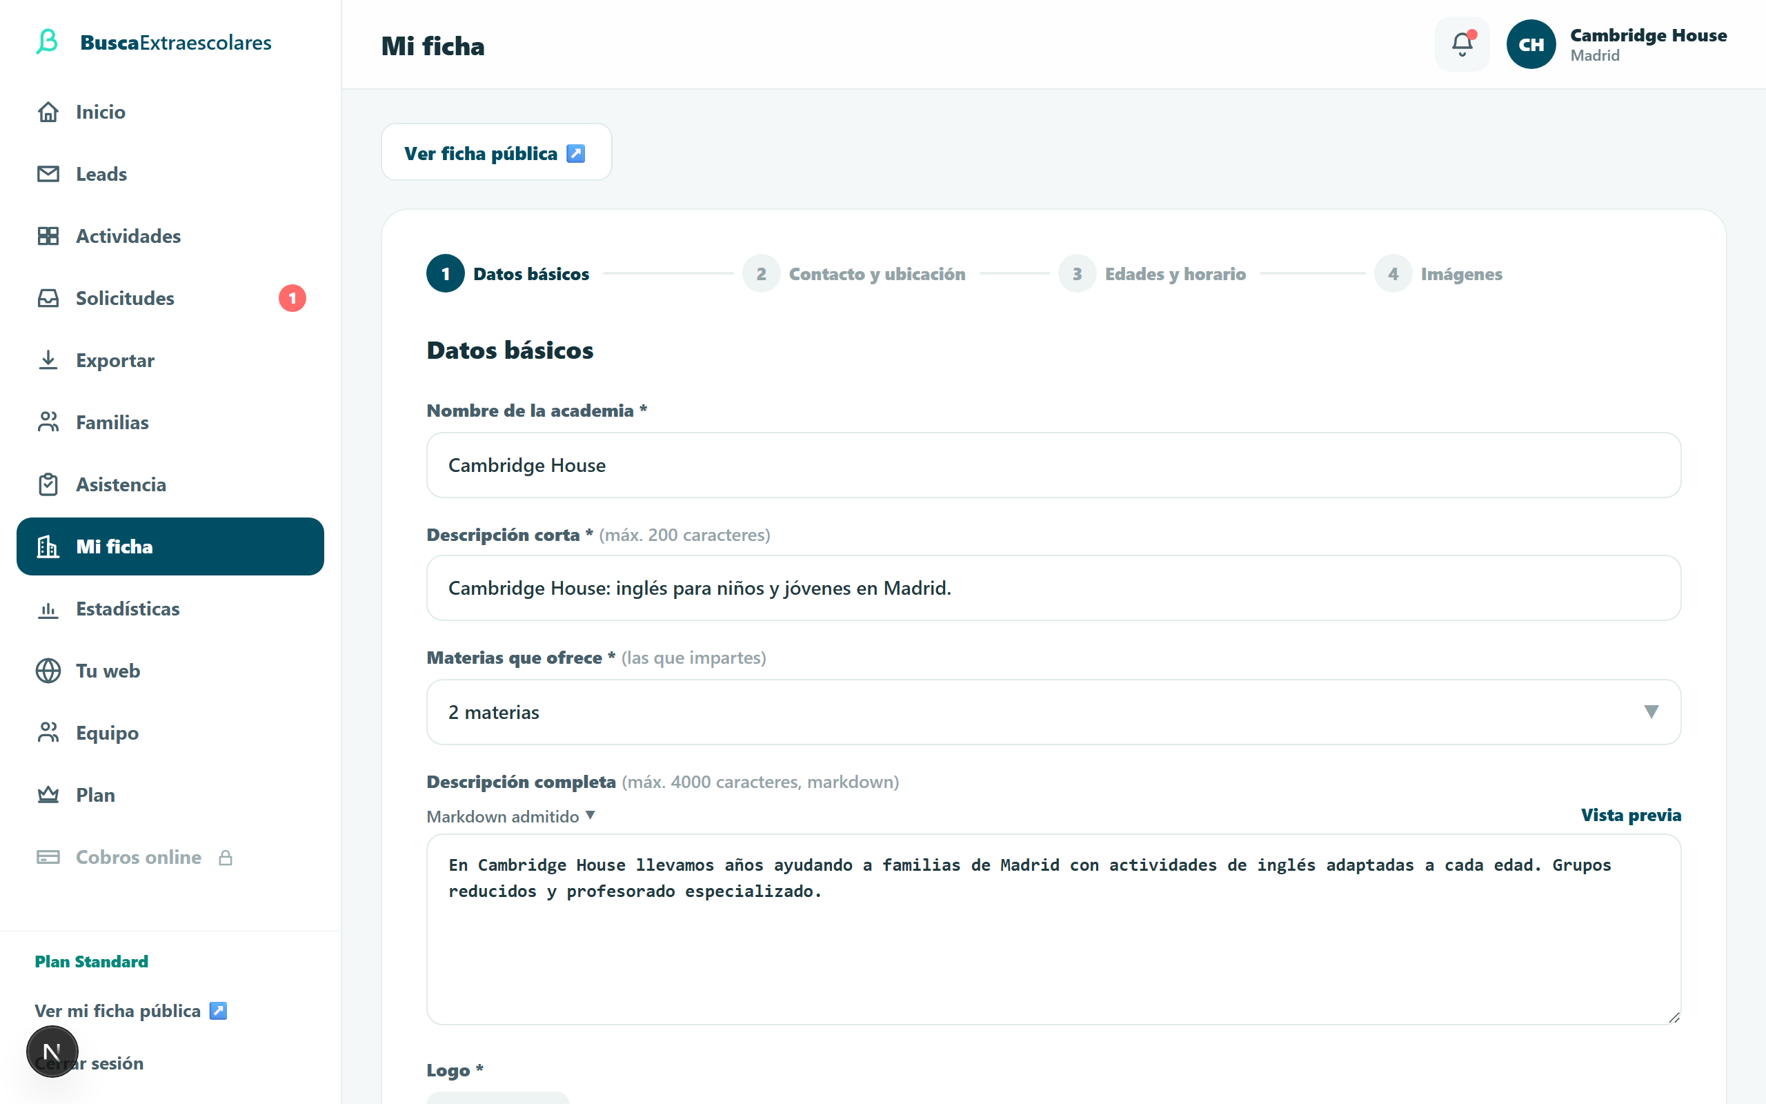Screen dimensions: 1766x1104
Task: Open the Materias que ofrece dropdown
Action: click(x=1053, y=712)
